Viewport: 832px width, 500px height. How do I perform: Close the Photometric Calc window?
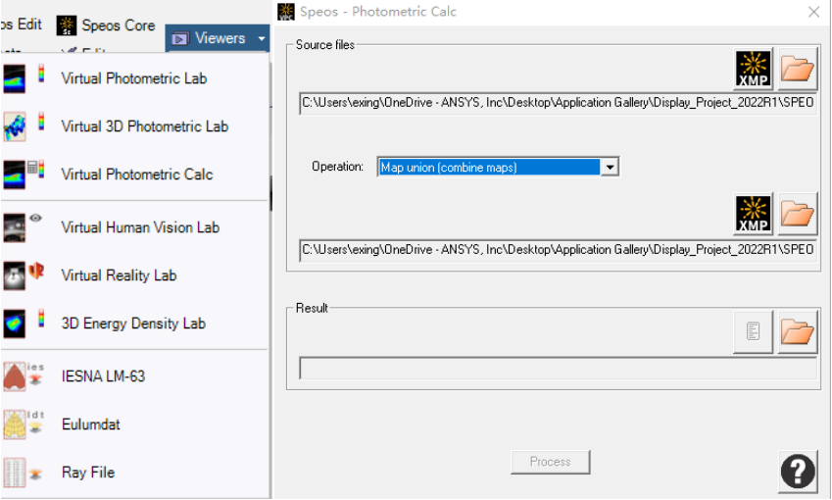pyautogui.click(x=813, y=12)
